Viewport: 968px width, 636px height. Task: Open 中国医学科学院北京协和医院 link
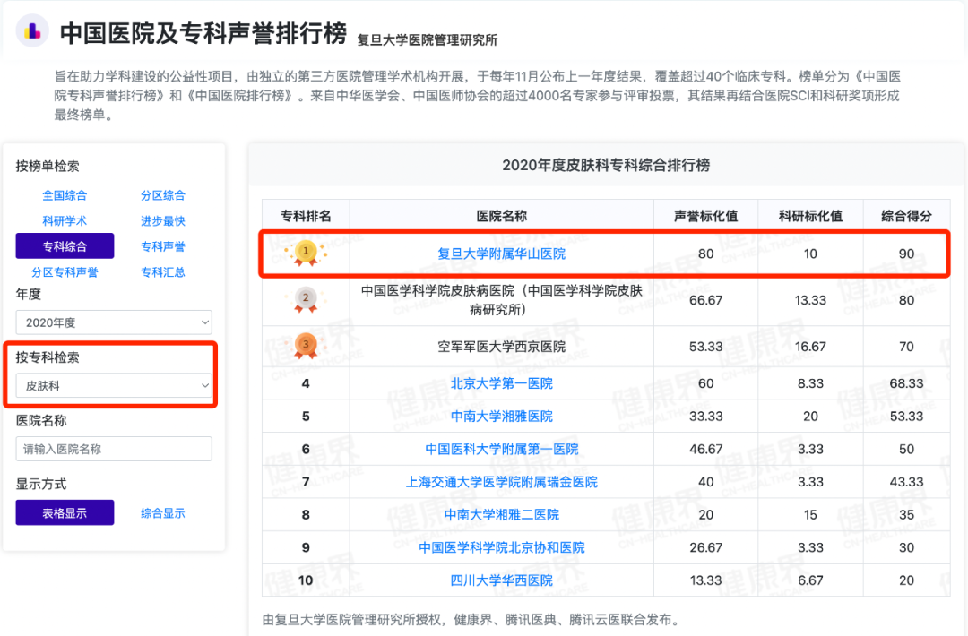501,547
